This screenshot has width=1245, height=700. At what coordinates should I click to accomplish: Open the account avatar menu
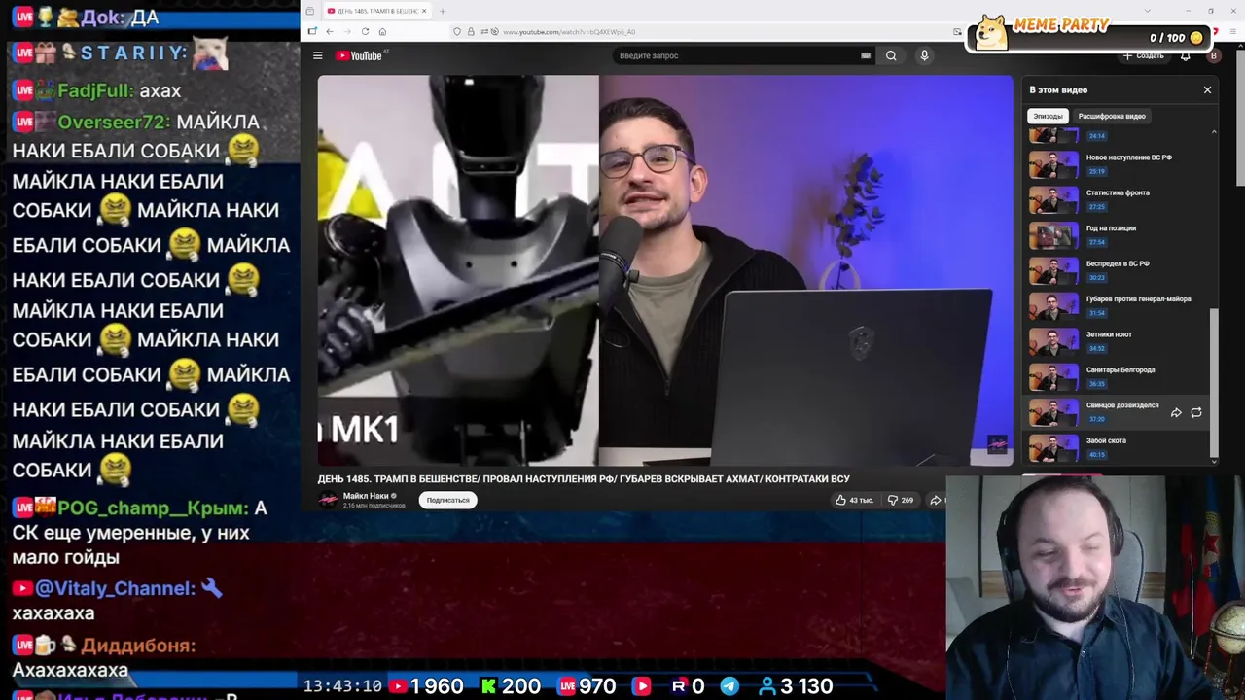click(x=1213, y=55)
